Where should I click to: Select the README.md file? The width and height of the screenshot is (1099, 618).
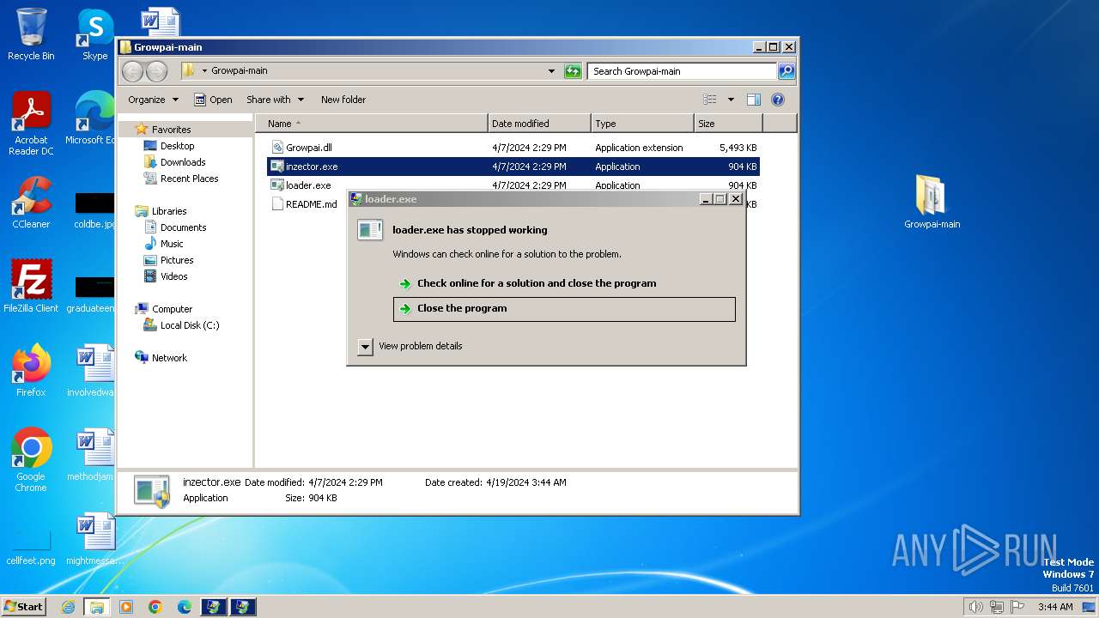[304, 204]
